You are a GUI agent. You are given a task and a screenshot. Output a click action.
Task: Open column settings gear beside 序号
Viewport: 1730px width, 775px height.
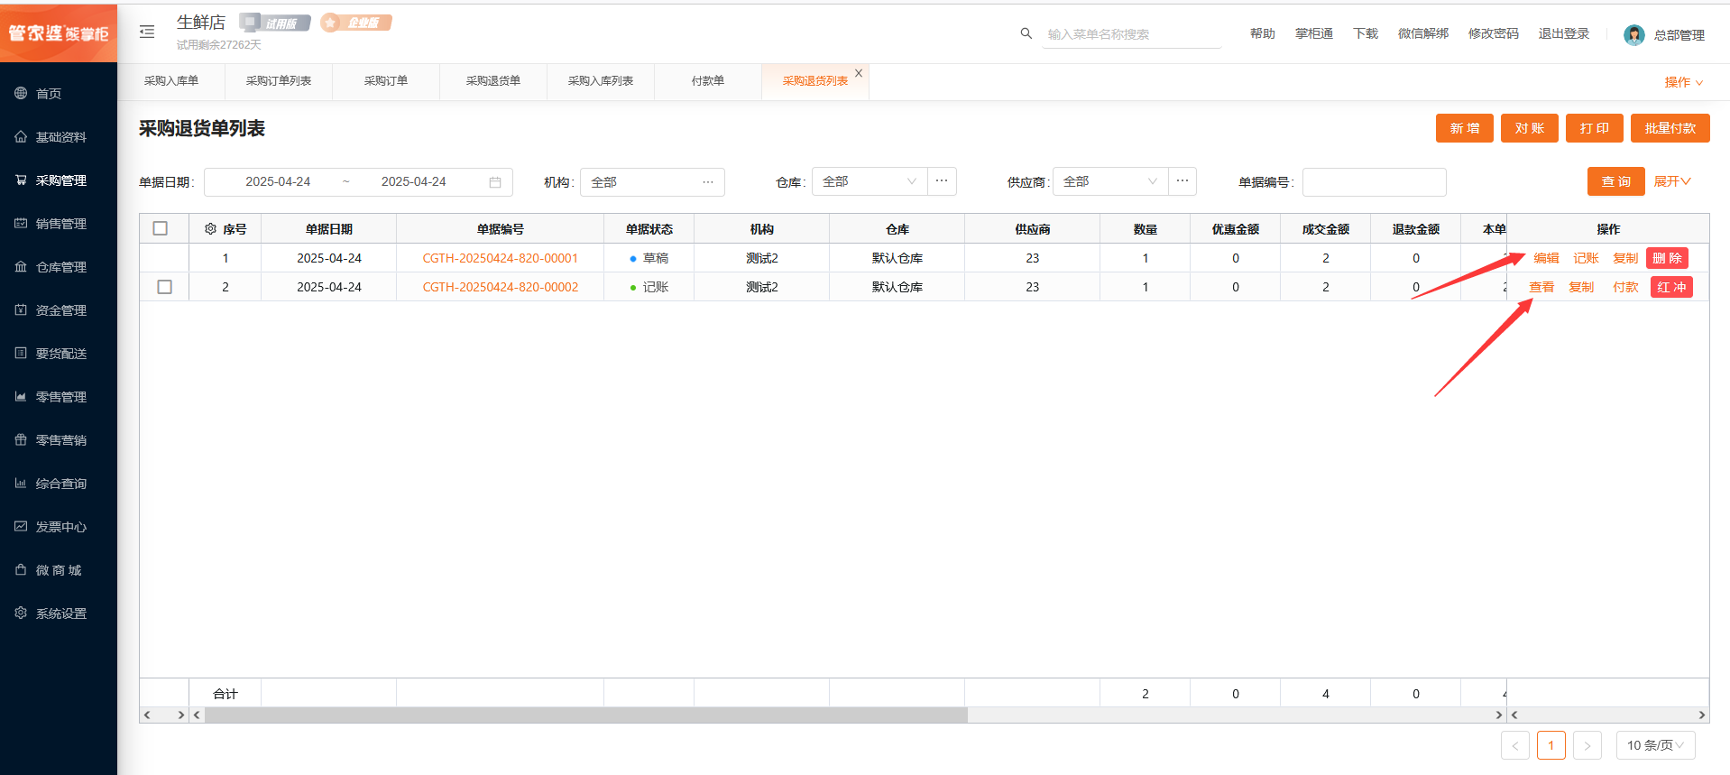coord(210,229)
